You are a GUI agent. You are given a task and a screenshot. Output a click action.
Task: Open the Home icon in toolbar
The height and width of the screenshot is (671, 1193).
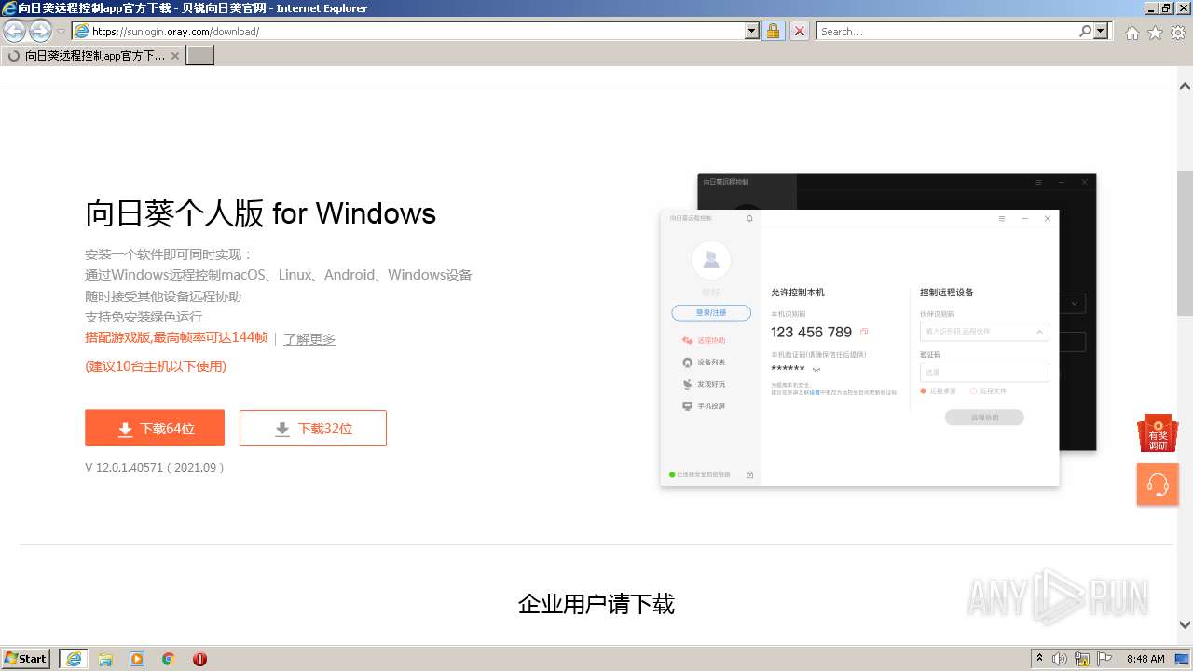click(x=1131, y=33)
